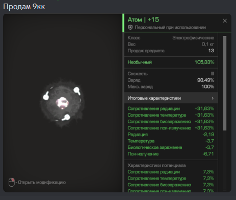Click the Продам 9кк message text
Image resolution: width=236 pixels, height=200 pixels.
point(24,7)
